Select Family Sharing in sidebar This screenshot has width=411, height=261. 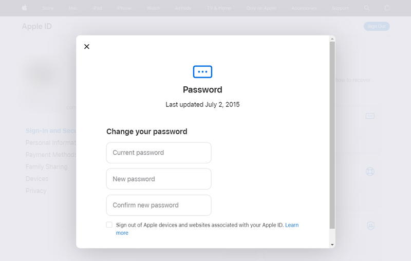[x=46, y=166]
